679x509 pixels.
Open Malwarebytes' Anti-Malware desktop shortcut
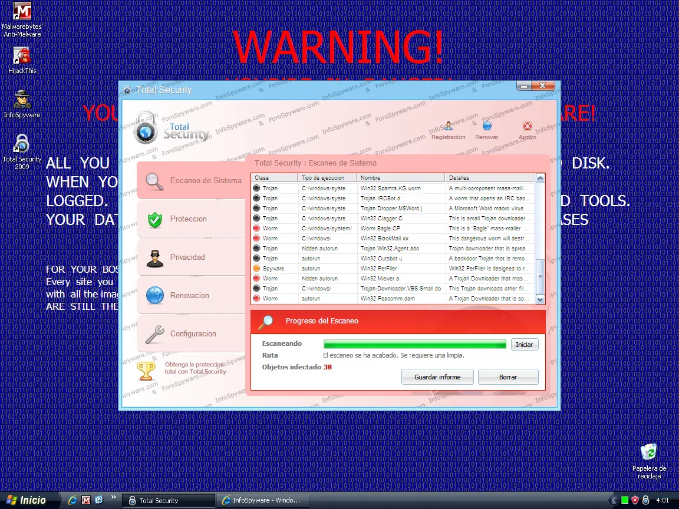click(x=22, y=19)
